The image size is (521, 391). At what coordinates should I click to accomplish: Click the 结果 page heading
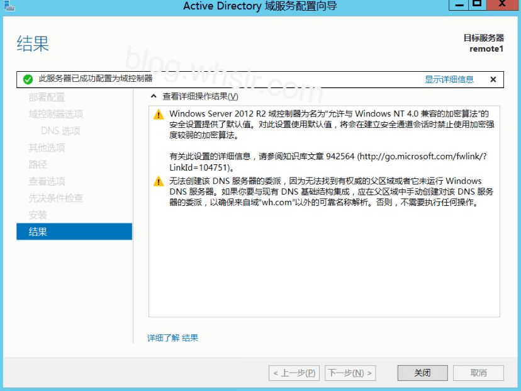33,44
